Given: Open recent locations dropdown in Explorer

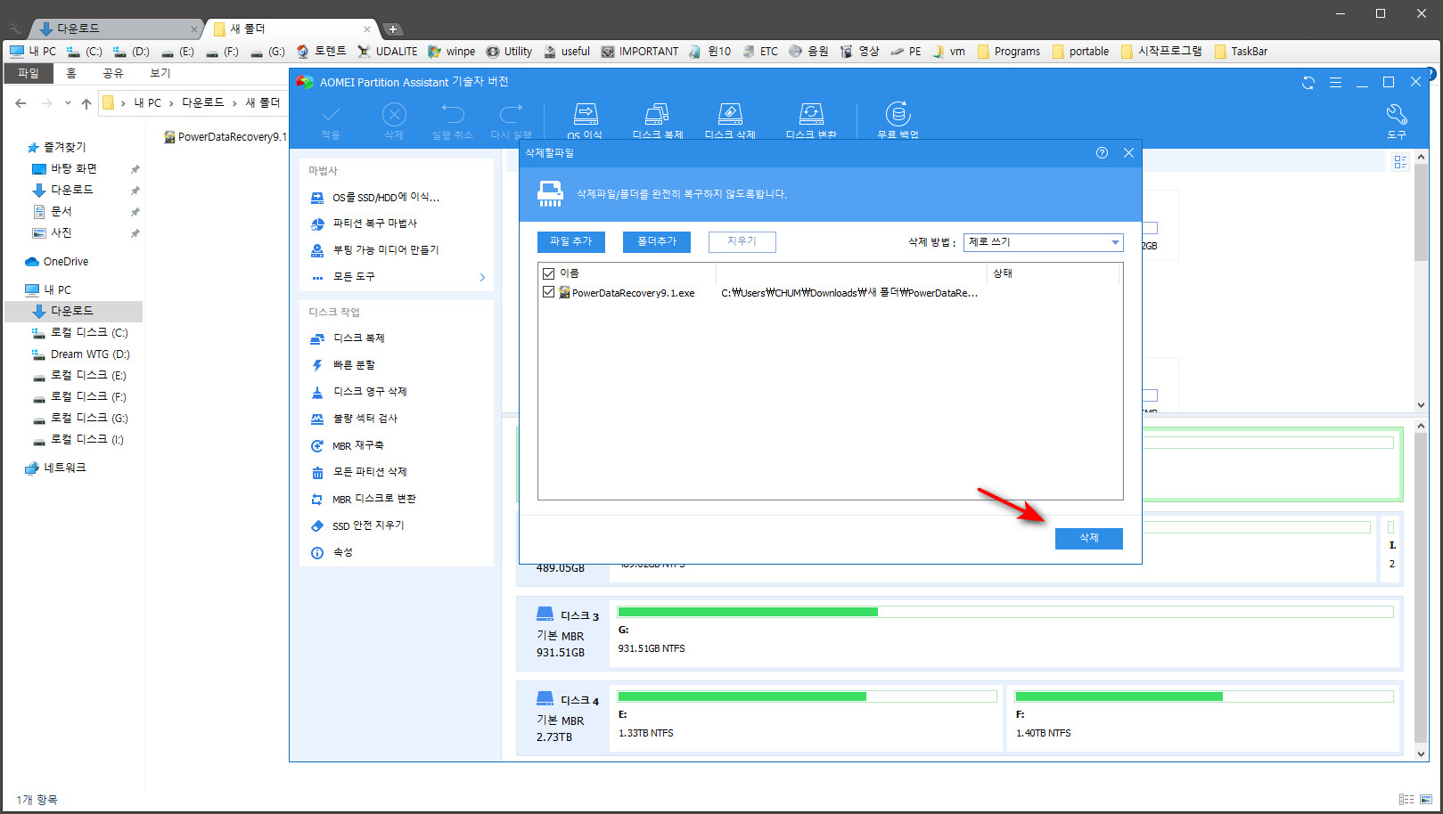Looking at the screenshot, I should 68,103.
